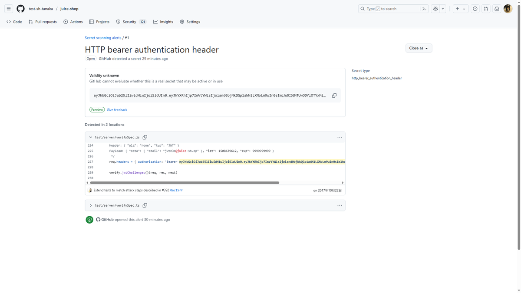The image size is (521, 293).
Task: Click the highlighted Bearer token in line 227
Action: point(262,161)
